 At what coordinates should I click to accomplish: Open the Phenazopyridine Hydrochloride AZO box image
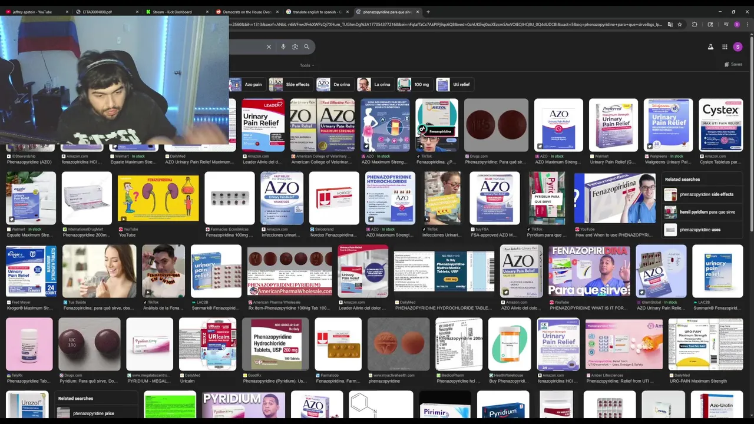pos(390,198)
